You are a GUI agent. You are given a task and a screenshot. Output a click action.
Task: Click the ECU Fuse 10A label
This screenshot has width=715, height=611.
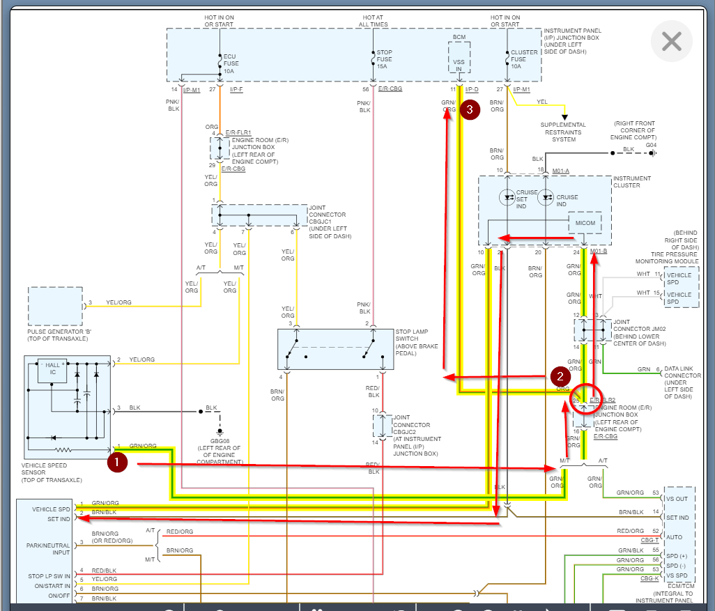pyautogui.click(x=231, y=64)
